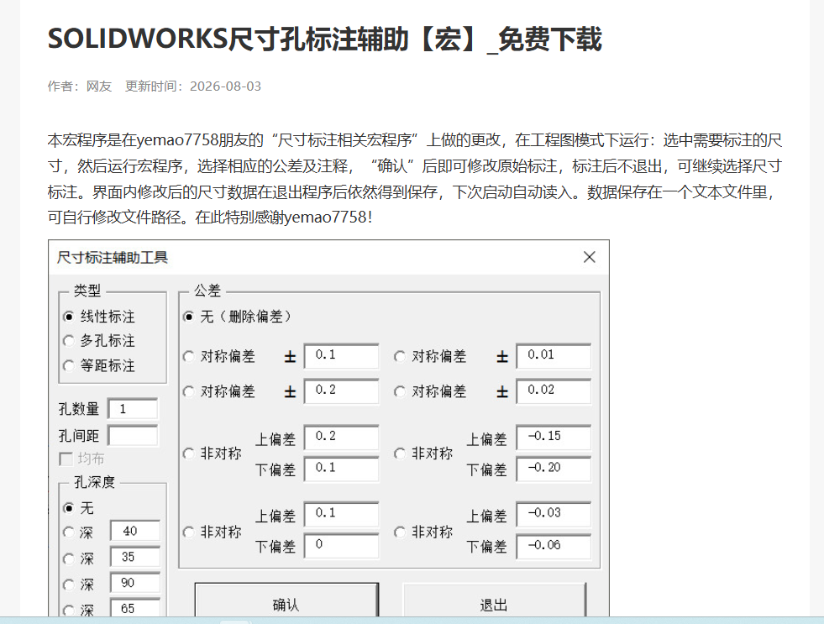This screenshot has width=824, height=624.
Task: Click the 类型 group label
Action: 87,291
